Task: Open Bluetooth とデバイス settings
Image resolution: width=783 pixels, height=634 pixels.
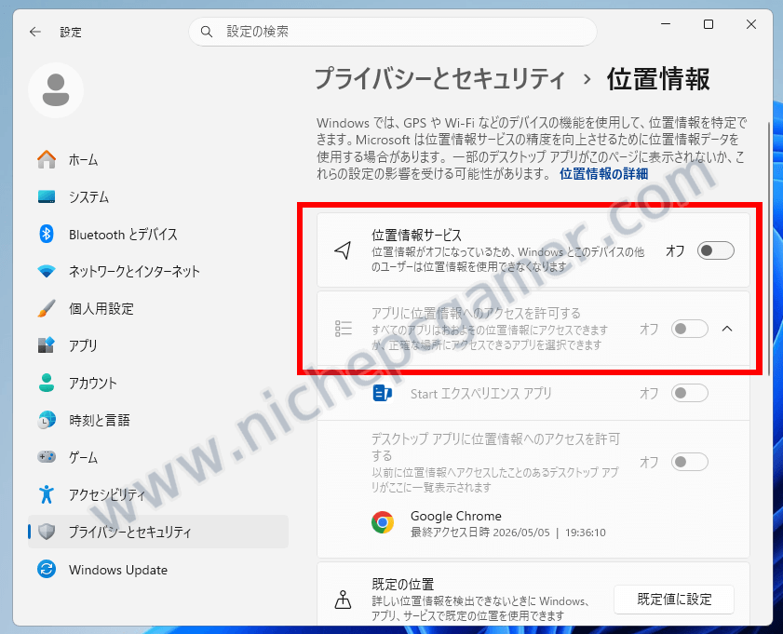Action: (x=157, y=234)
